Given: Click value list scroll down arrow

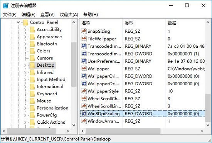Looking at the screenshot, I should coord(208,125).
